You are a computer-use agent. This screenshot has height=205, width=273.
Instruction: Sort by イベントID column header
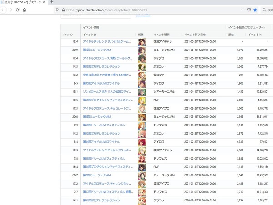point(68,35)
